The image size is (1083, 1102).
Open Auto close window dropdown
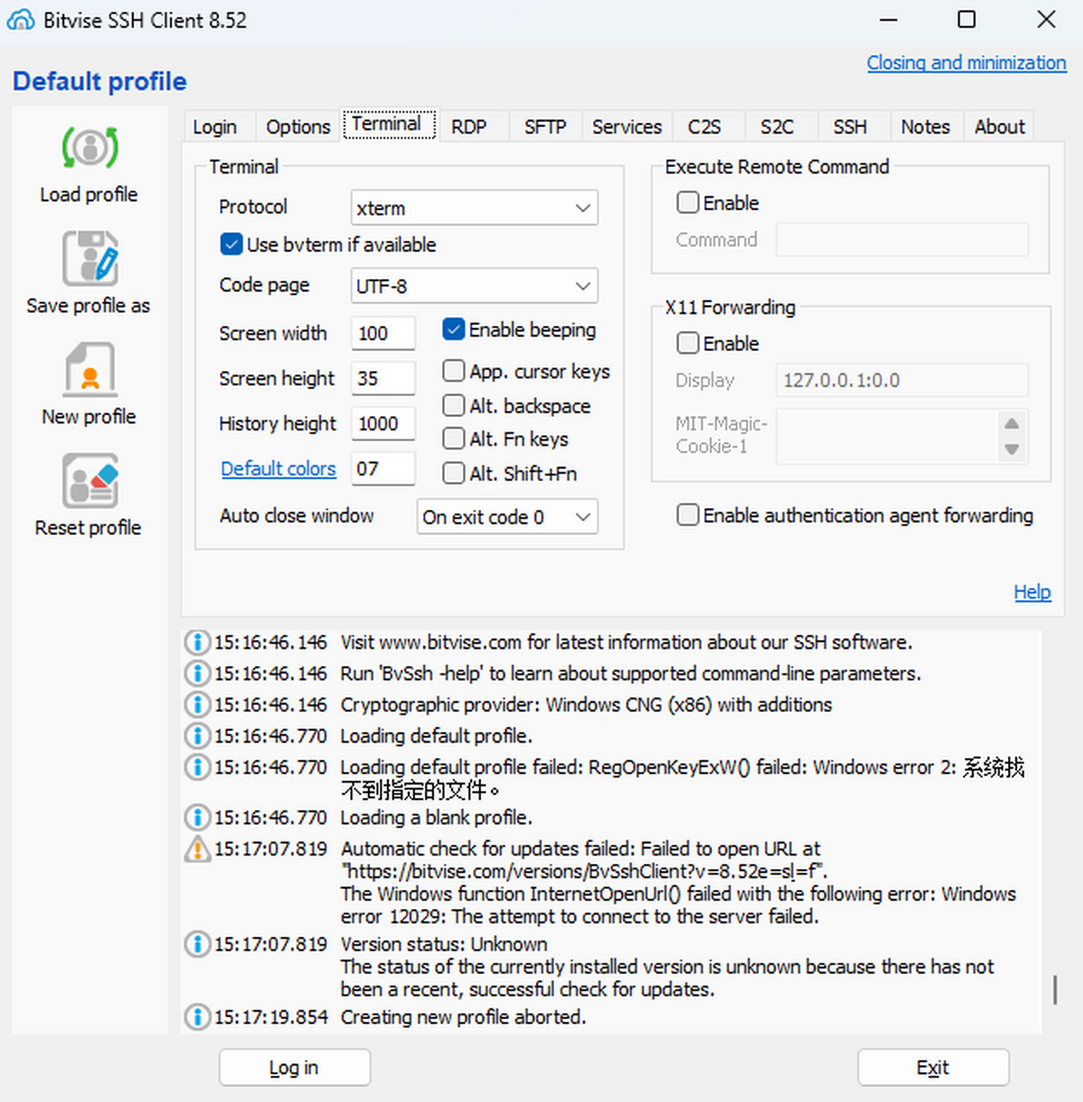[x=507, y=517]
